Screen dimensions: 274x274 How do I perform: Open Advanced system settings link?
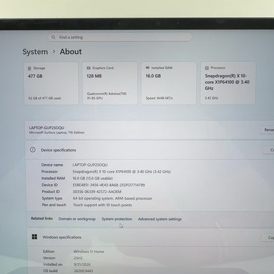(160, 219)
